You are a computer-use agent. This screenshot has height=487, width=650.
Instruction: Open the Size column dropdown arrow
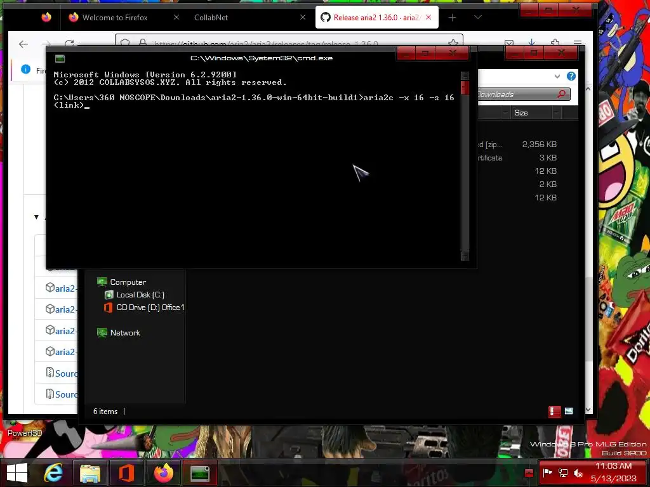coord(557,113)
